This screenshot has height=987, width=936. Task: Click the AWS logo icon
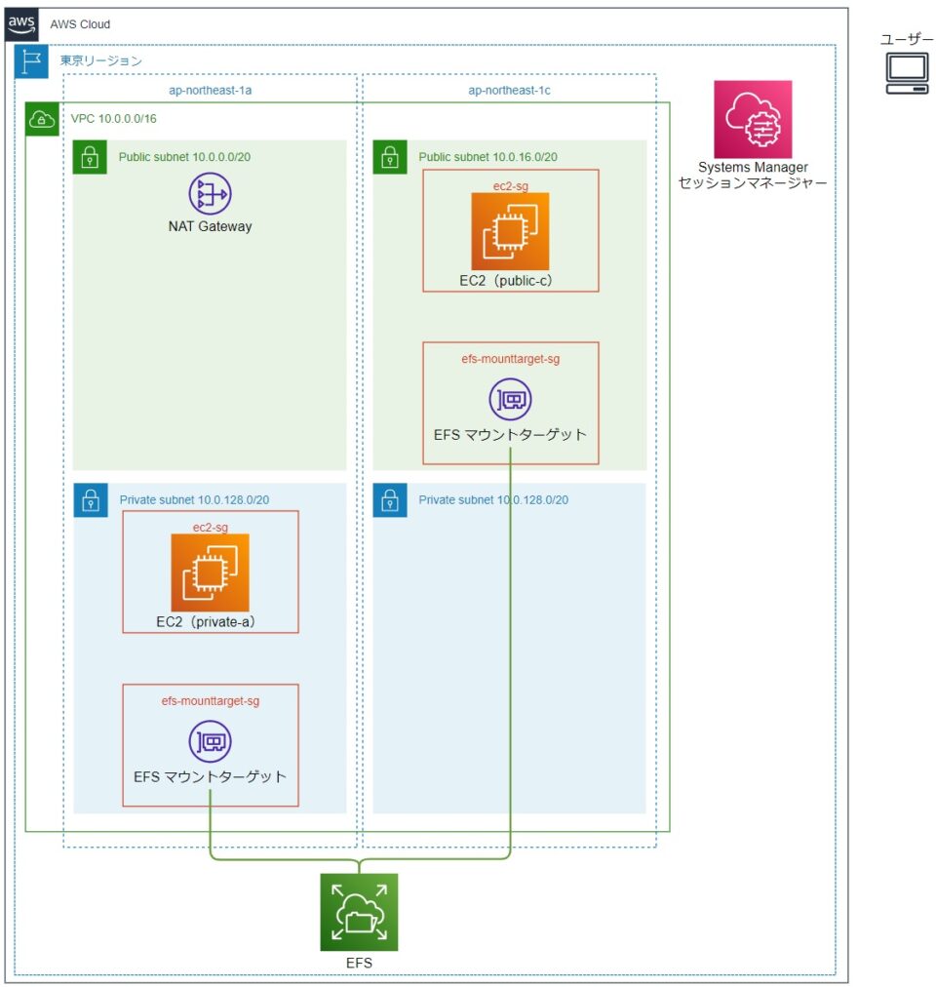click(x=22, y=24)
